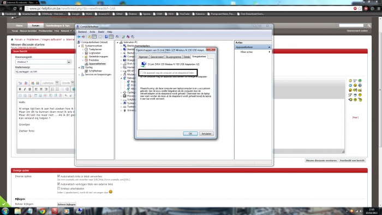
Task: Open the Voorvoegsel dropdown showing Windows 7
Action: (43, 62)
